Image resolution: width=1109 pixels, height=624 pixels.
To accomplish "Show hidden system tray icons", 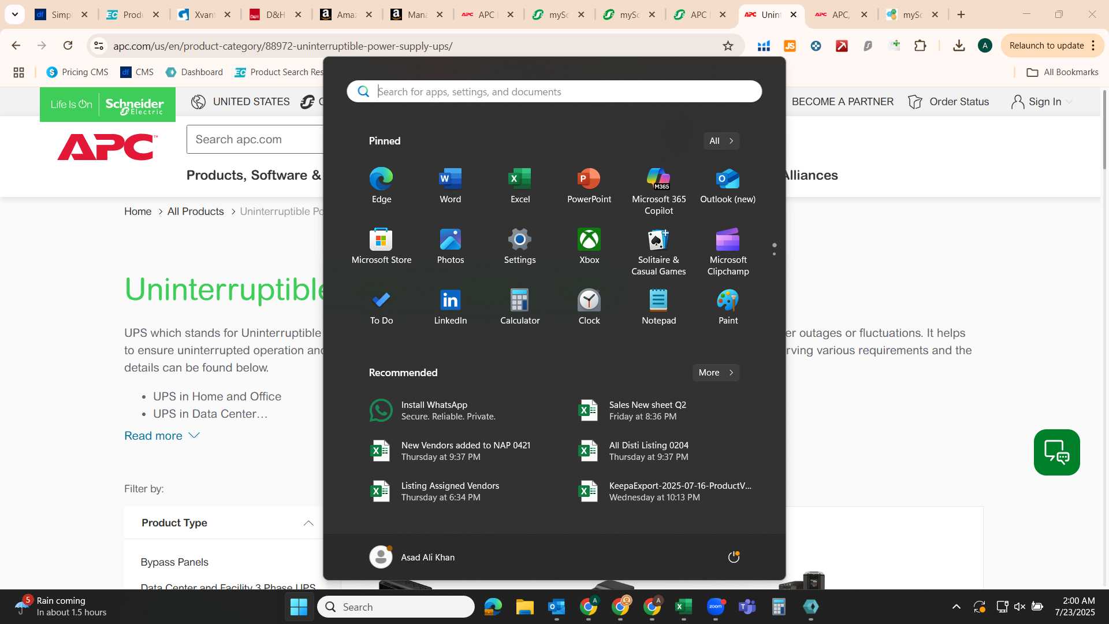I will [956, 607].
